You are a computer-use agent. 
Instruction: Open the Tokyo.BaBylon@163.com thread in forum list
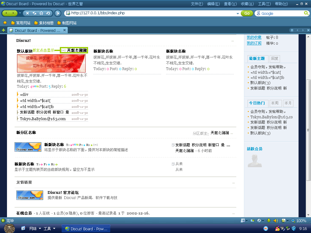[43, 119]
